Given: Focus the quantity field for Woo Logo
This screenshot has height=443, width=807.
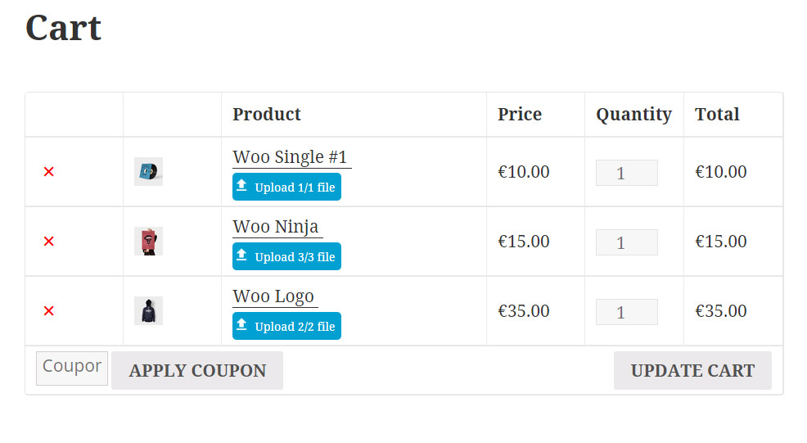Looking at the screenshot, I should coord(626,312).
